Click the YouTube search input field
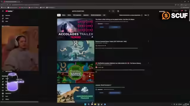Screen dimensions: 190x106 tap(90, 11)
